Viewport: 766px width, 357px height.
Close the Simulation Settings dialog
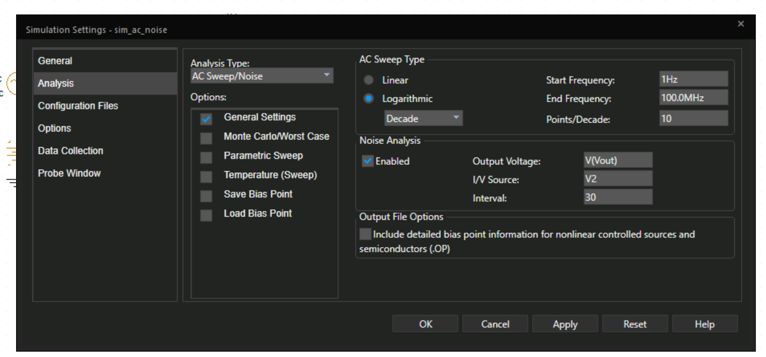pyautogui.click(x=741, y=24)
